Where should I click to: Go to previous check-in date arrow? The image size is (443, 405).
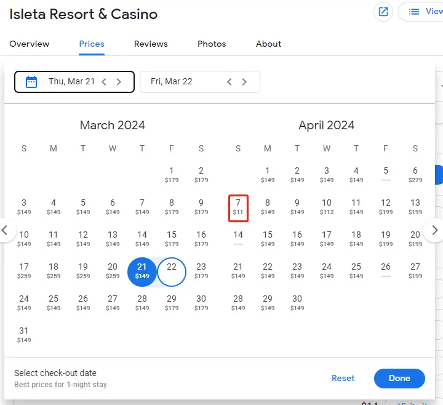tap(104, 82)
